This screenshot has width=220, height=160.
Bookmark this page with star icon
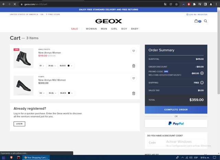pos(176,4)
